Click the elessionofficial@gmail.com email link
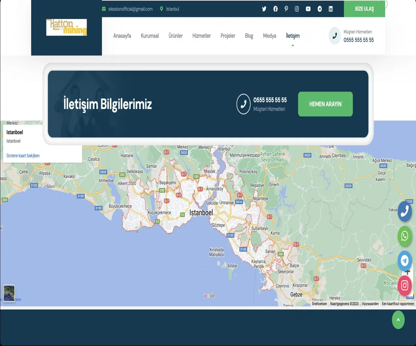 pos(130,9)
